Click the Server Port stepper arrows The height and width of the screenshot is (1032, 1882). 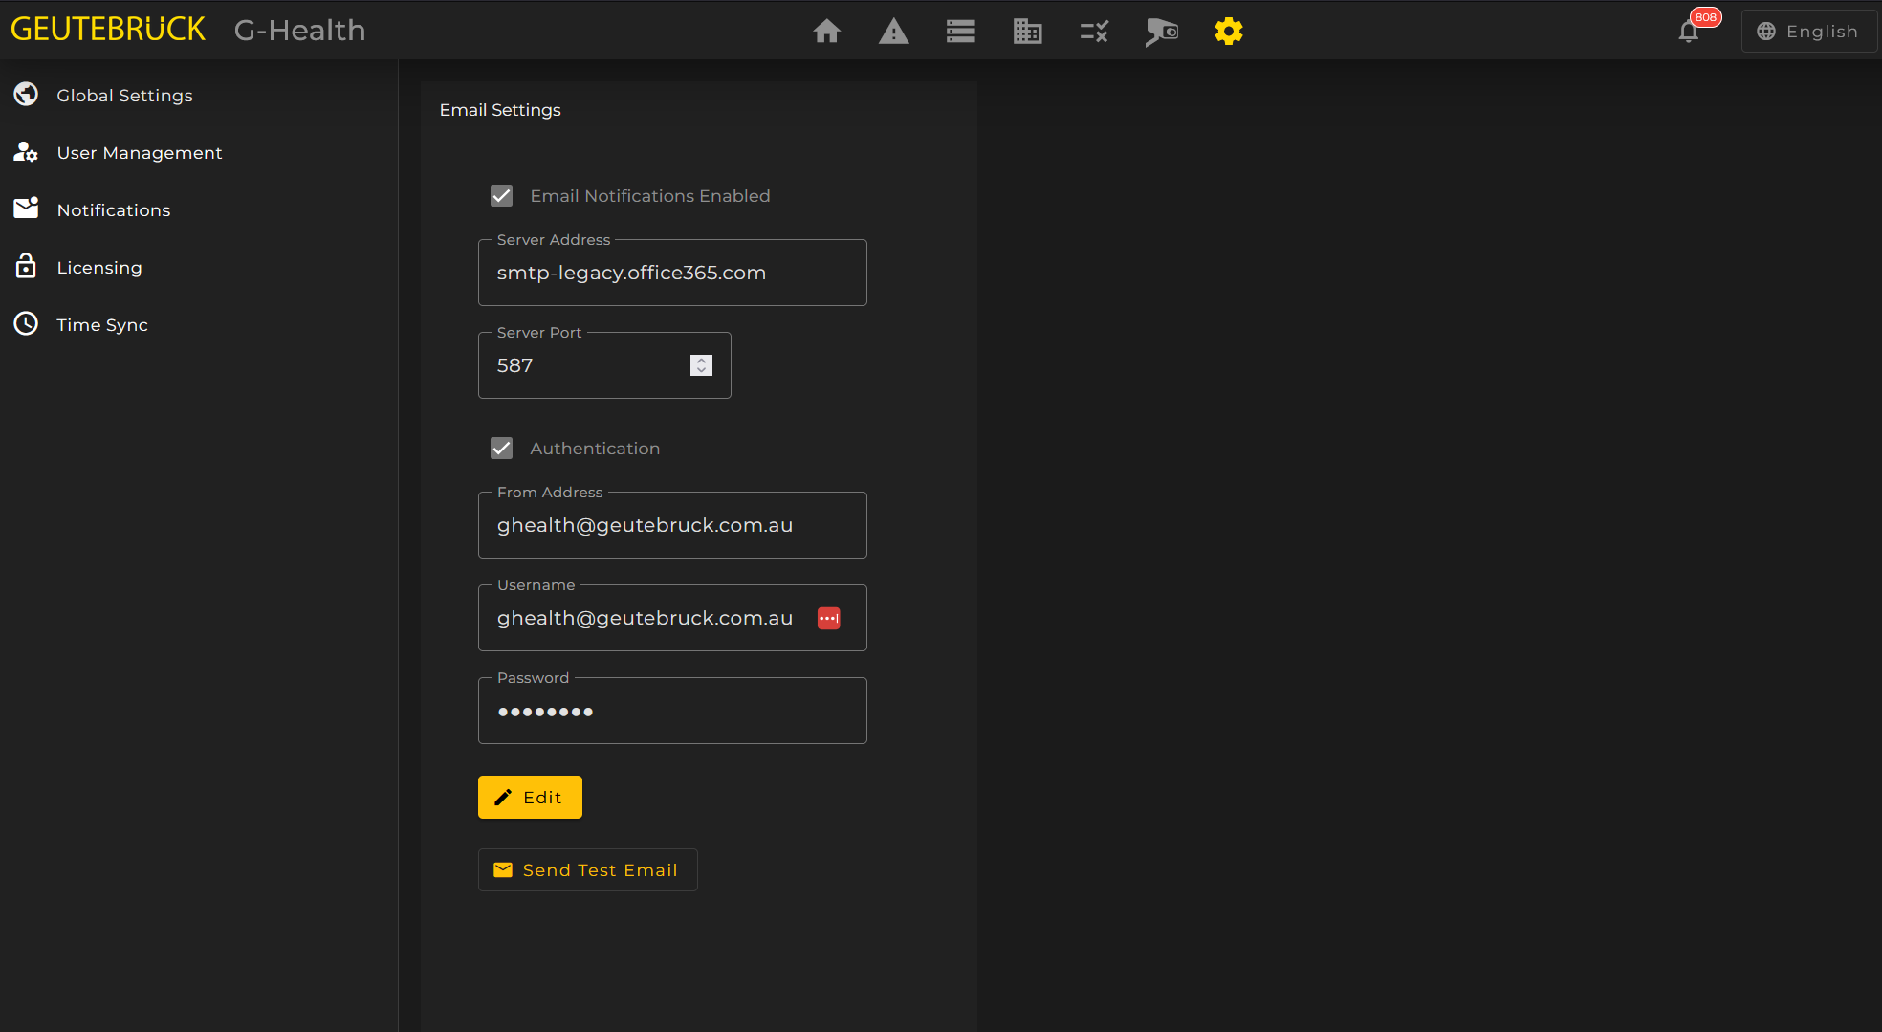click(x=701, y=365)
